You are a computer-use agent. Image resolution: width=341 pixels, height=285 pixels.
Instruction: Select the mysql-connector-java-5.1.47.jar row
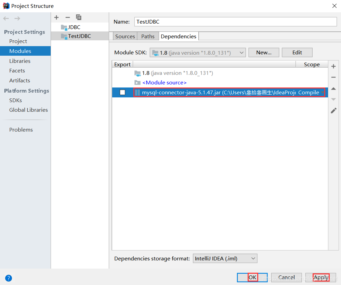click(220, 93)
